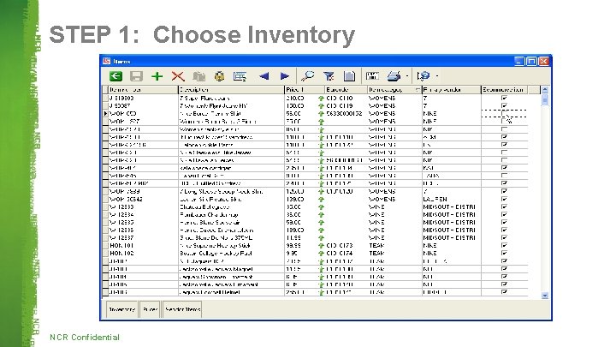The image size is (616, 347).
Task: Sort by the Price 1 column header
Action: click(305, 90)
